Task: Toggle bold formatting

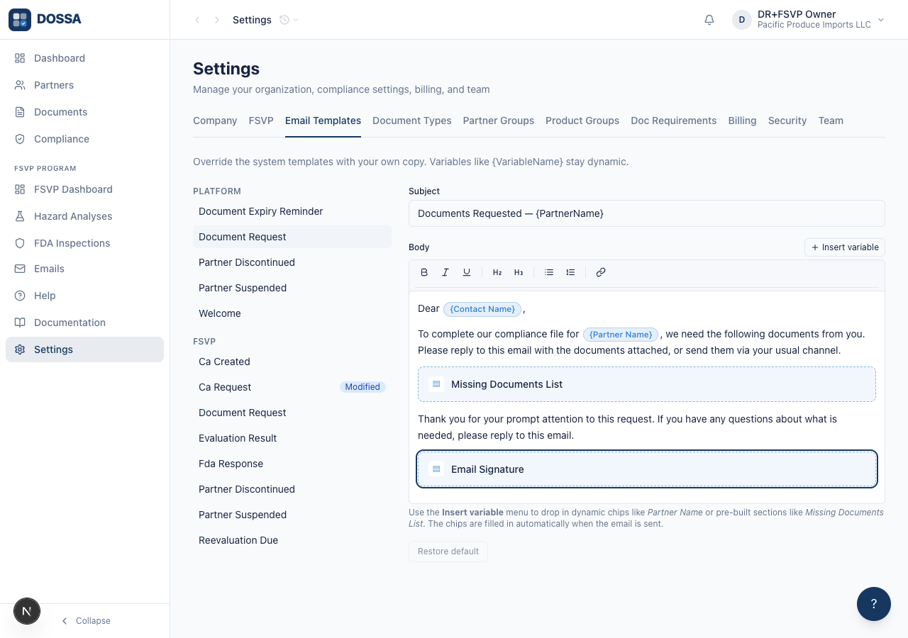Action: tap(424, 272)
